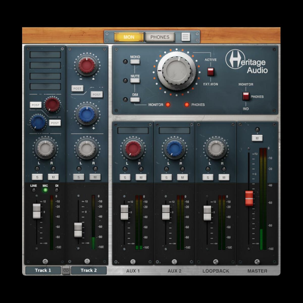The image size is (303, 303).
Task: Click Track 2 red send knob
Action: 87,65
